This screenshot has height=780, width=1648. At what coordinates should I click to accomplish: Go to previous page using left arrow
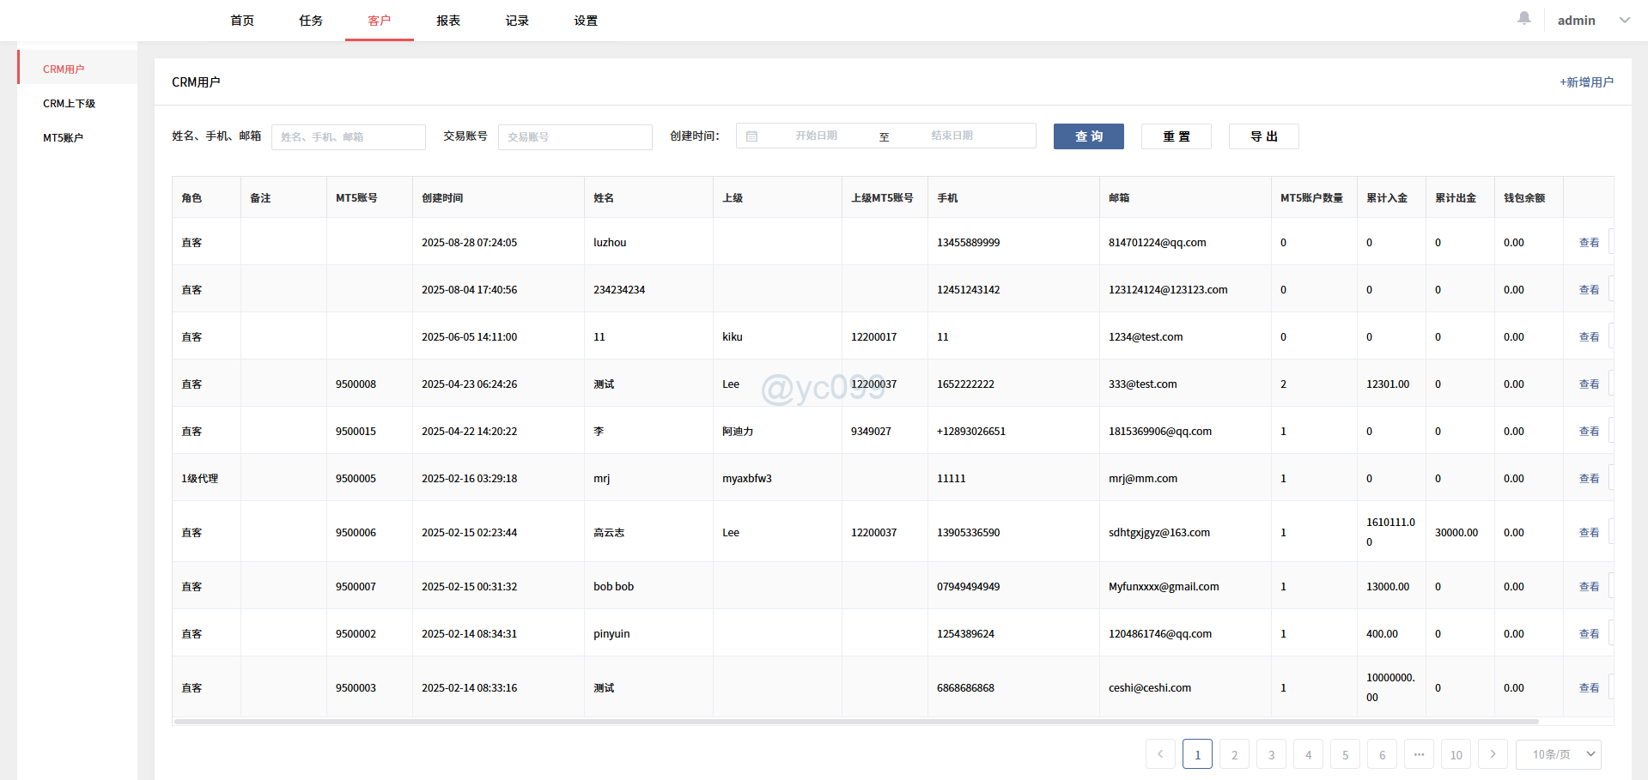point(1160,754)
